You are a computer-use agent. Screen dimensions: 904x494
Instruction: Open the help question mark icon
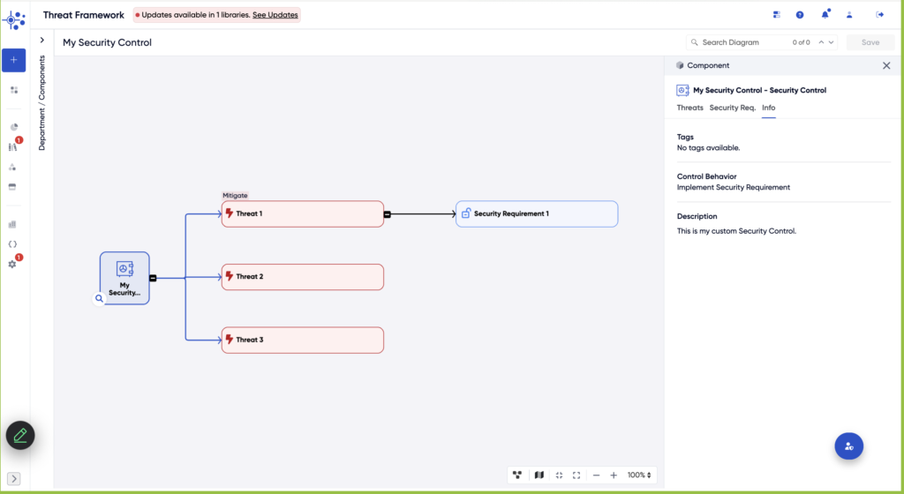click(800, 15)
